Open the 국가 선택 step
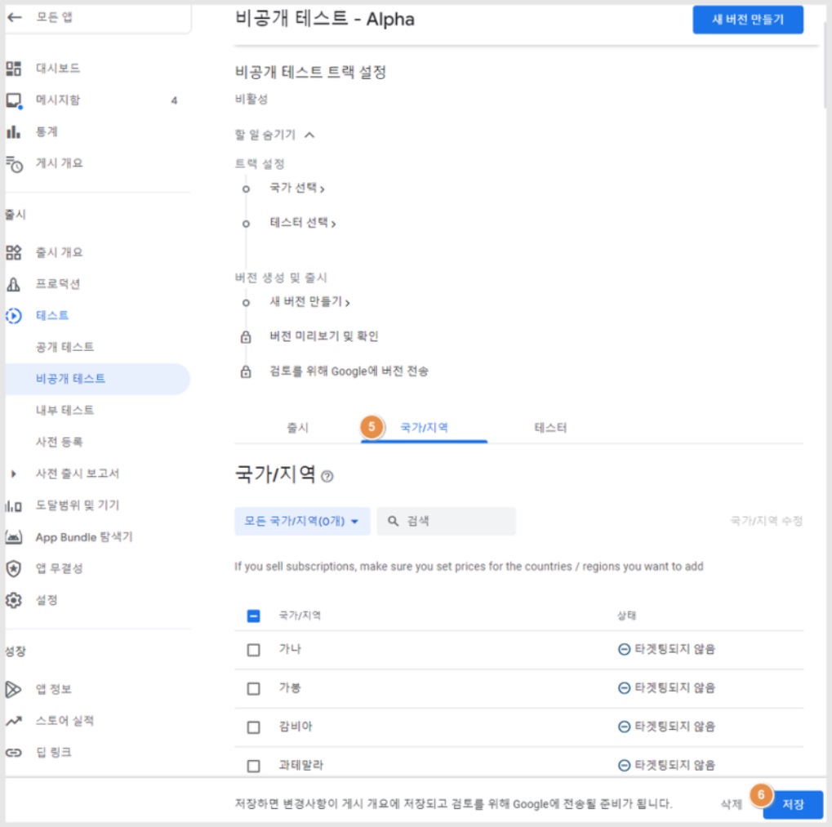 pyautogui.click(x=296, y=189)
